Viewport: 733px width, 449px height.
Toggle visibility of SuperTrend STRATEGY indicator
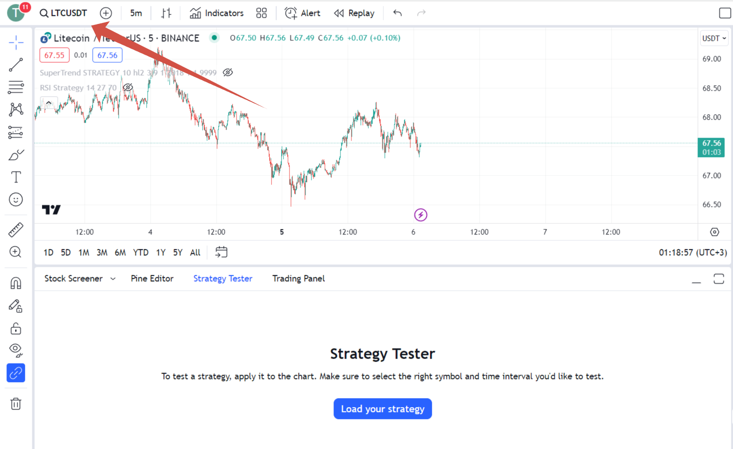(x=228, y=72)
